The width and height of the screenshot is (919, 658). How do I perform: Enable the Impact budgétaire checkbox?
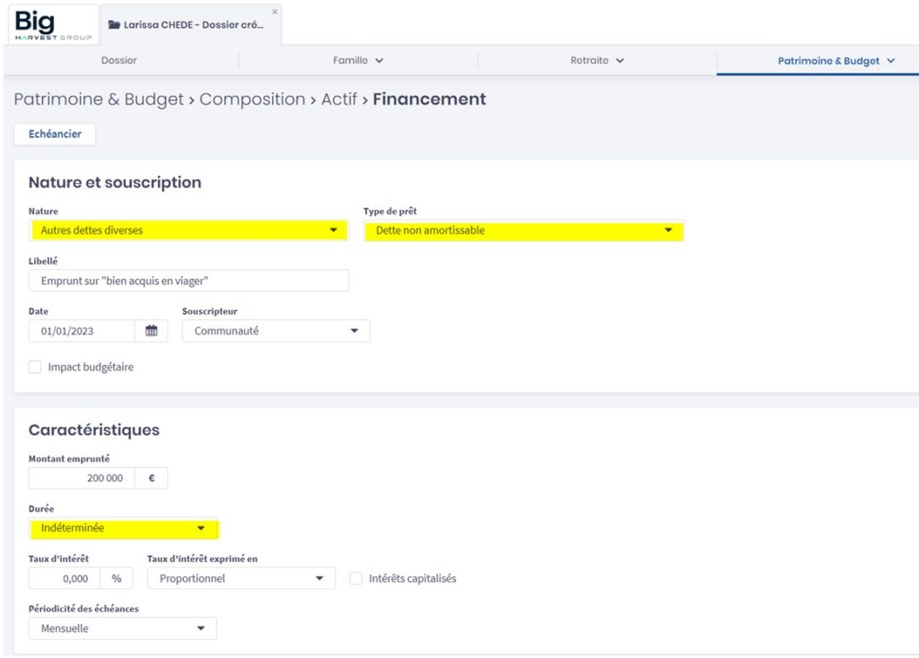pos(35,367)
